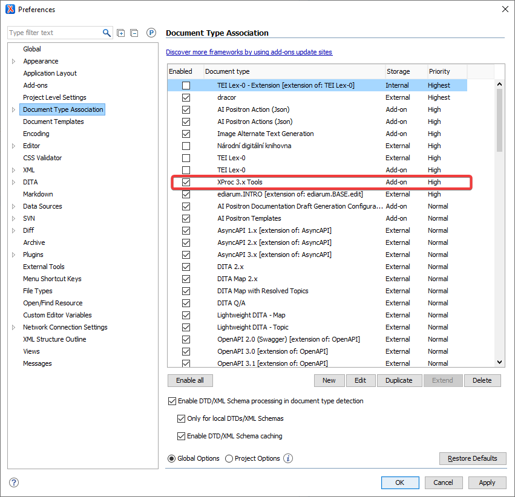Click the Apply button
This screenshot has height=497, width=515.
tap(487, 483)
